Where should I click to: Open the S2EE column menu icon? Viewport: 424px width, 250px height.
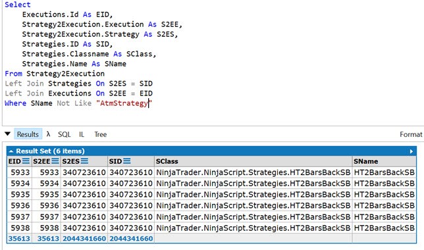pyautogui.click(x=55, y=161)
